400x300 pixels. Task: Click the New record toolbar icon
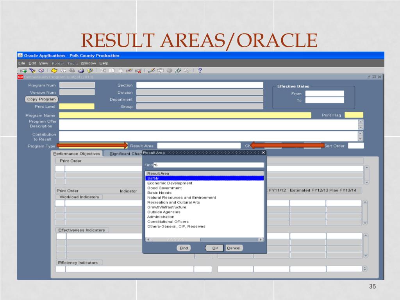point(24,71)
